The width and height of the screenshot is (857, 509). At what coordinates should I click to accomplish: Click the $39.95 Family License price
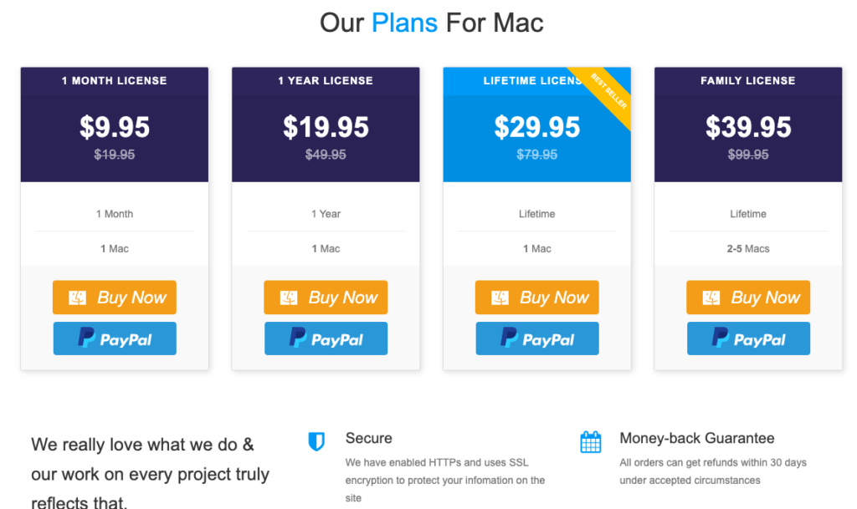[x=748, y=127]
